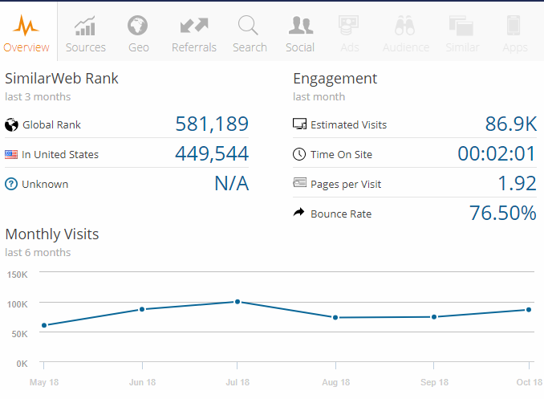Switch to the Sources tab label

[86, 47]
